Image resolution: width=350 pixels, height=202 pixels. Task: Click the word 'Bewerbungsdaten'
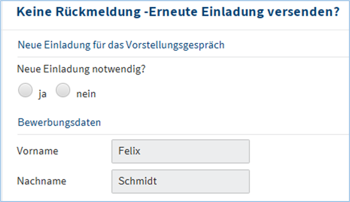[x=59, y=122]
